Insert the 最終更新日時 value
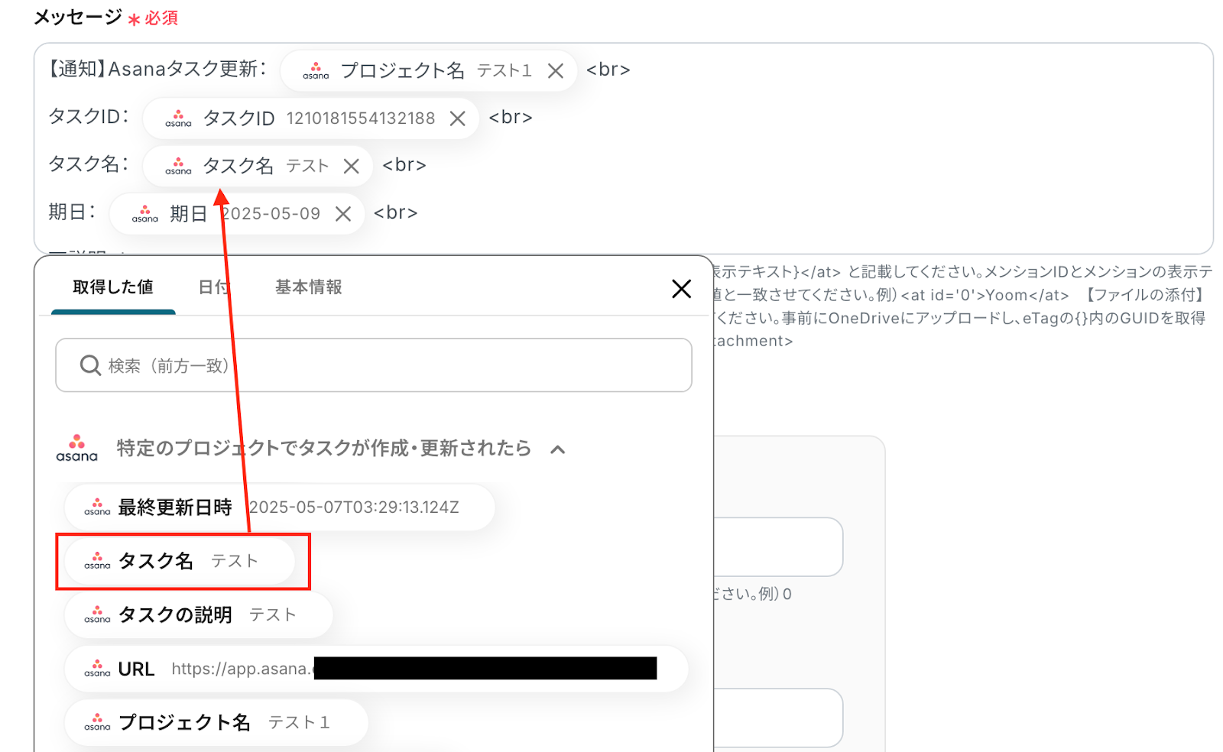 280,507
